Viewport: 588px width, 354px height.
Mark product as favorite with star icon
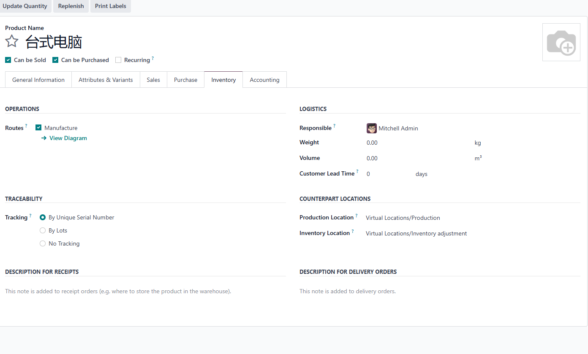tap(12, 41)
